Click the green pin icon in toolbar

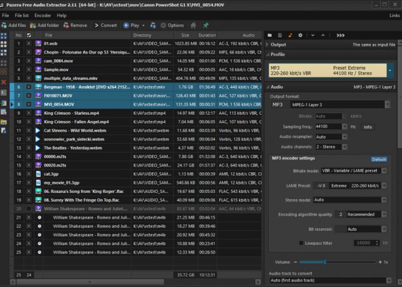205,25
